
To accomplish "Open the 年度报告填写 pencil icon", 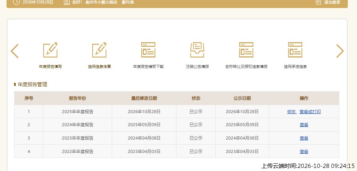I will click(x=51, y=50).
